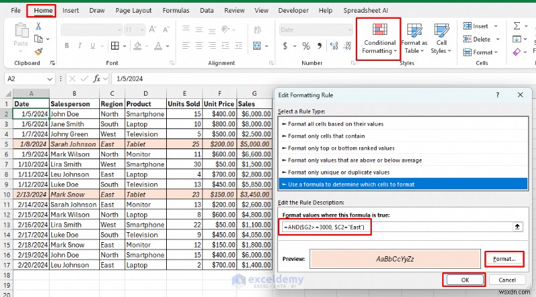536x297 pixels.
Task: Click the Increase Decimal icon
Action: point(334,45)
